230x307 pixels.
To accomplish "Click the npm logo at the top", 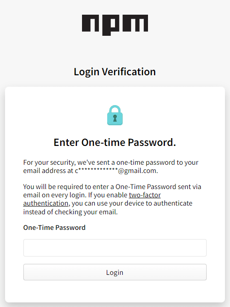I will coord(115,25).
